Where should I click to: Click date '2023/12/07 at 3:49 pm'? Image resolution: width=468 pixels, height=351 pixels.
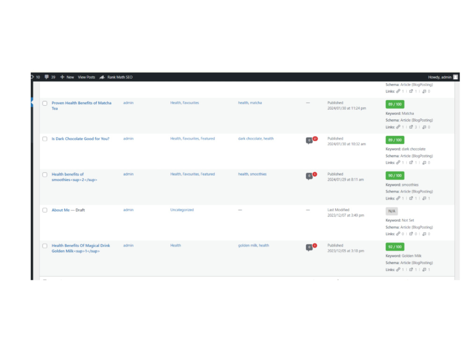[346, 215]
